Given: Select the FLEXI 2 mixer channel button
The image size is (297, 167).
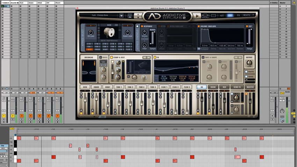Looking at the screenshot, I should pos(175,87).
